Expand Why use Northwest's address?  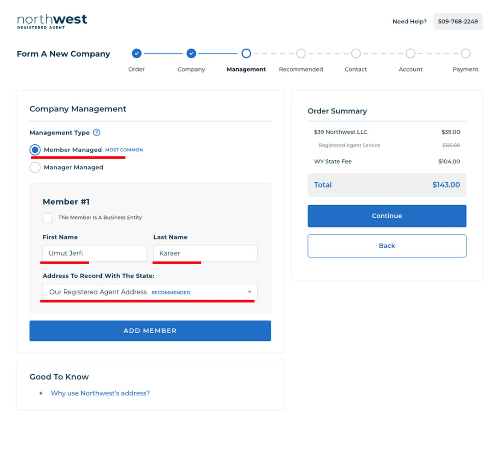pyautogui.click(x=100, y=393)
